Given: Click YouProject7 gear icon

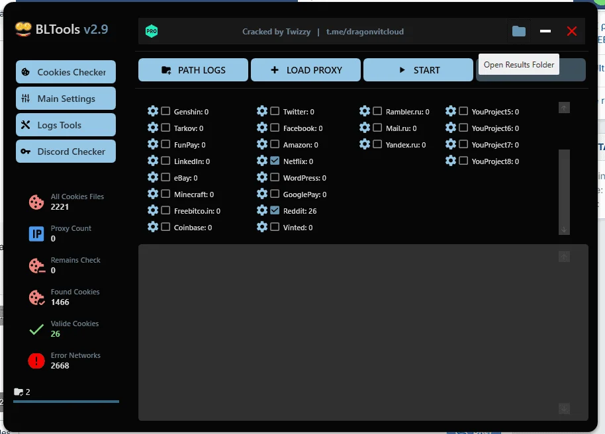Looking at the screenshot, I should click(451, 144).
